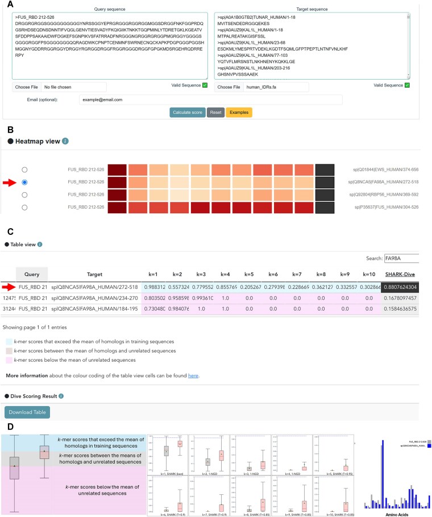Open the k=10 SHARK boxplot thumbnail
Image resolution: width=432 pixels, height=517 pixels.
(x=333, y=496)
